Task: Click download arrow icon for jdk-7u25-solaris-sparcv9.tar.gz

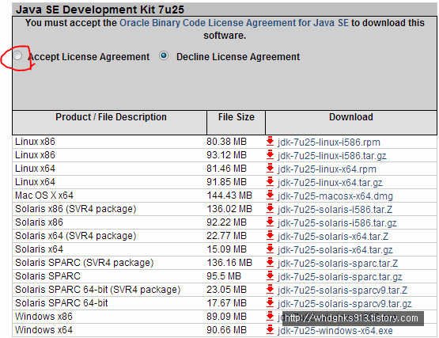Action: [x=270, y=302]
